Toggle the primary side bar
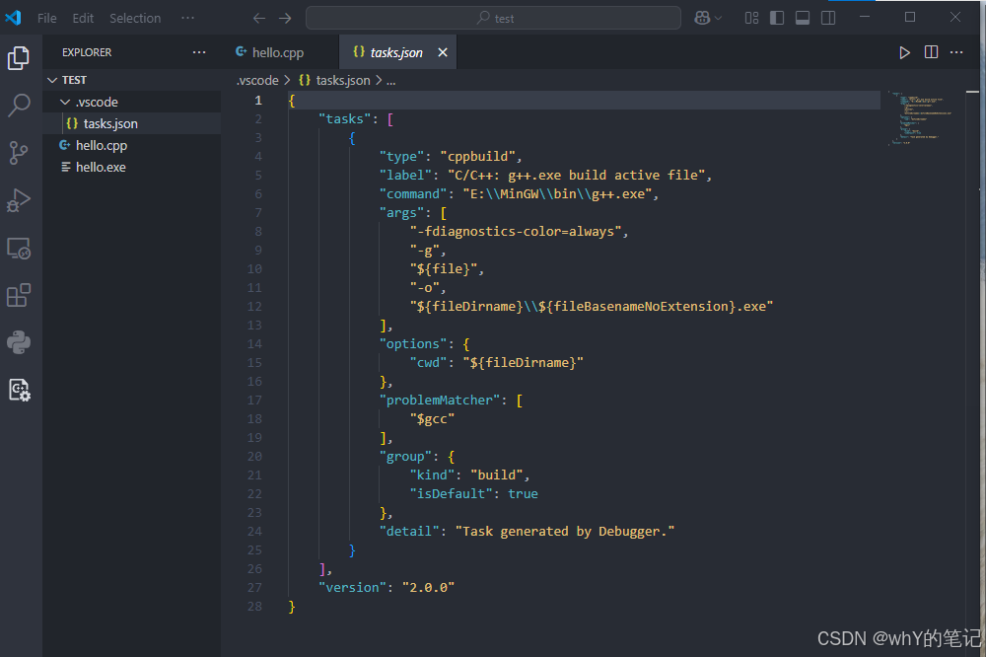Image resolution: width=986 pixels, height=657 pixels. [x=777, y=18]
